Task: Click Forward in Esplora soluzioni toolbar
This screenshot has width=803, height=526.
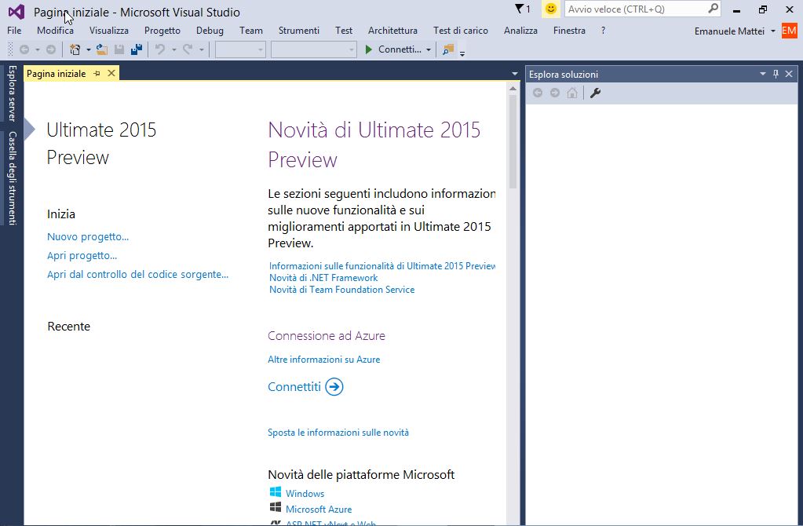Action: [x=555, y=93]
